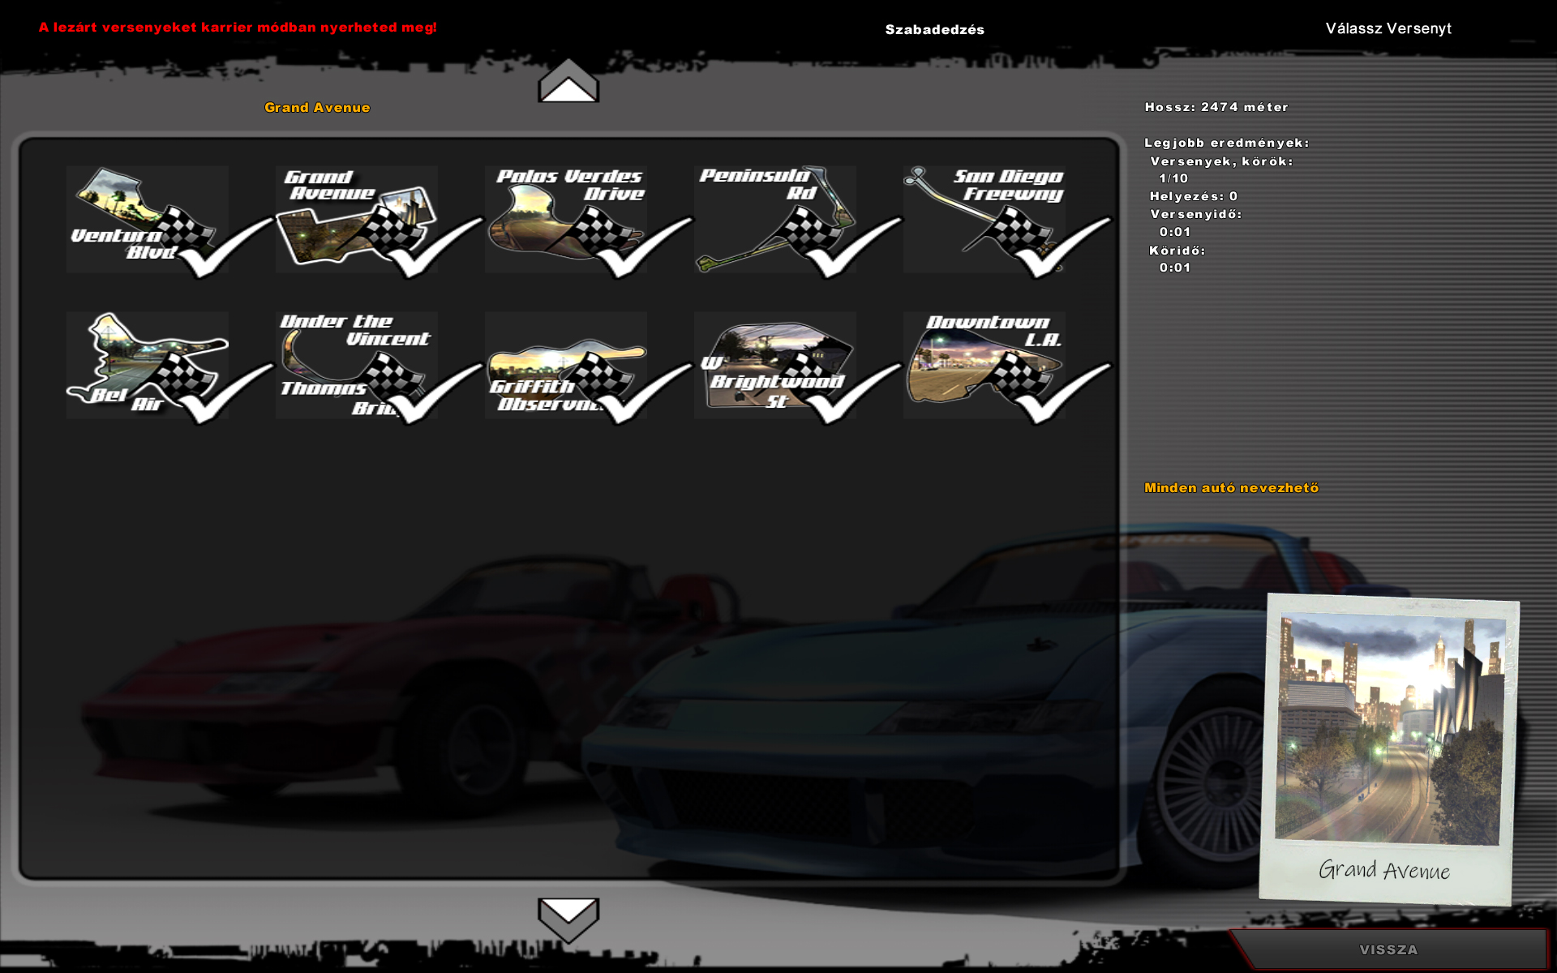Click the 1/10 races count value
The width and height of the screenshot is (1557, 973).
tap(1173, 178)
